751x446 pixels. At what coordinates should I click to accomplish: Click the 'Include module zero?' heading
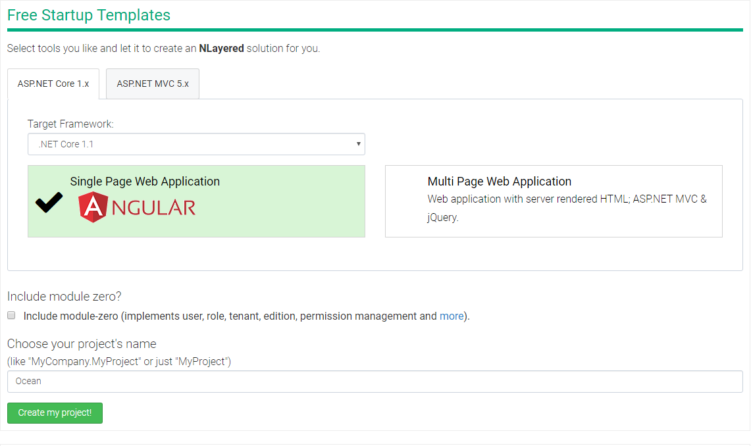(x=65, y=297)
